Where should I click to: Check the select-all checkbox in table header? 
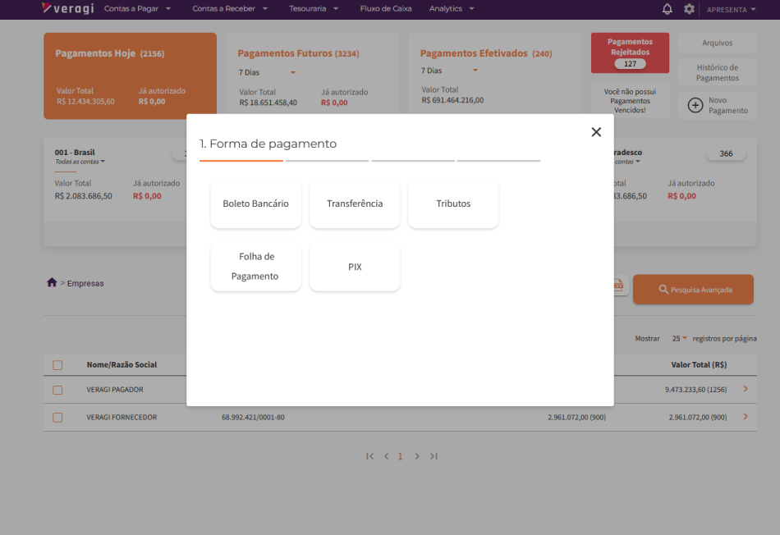tap(57, 365)
